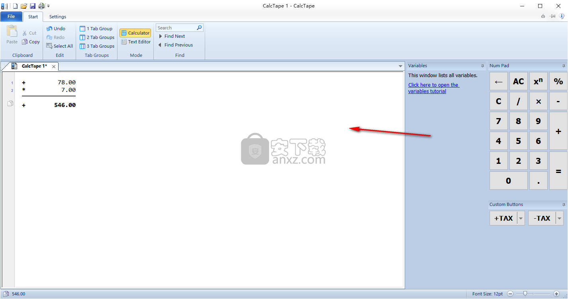Open the info help icon at top right
568x299 pixels.
pos(562,16)
